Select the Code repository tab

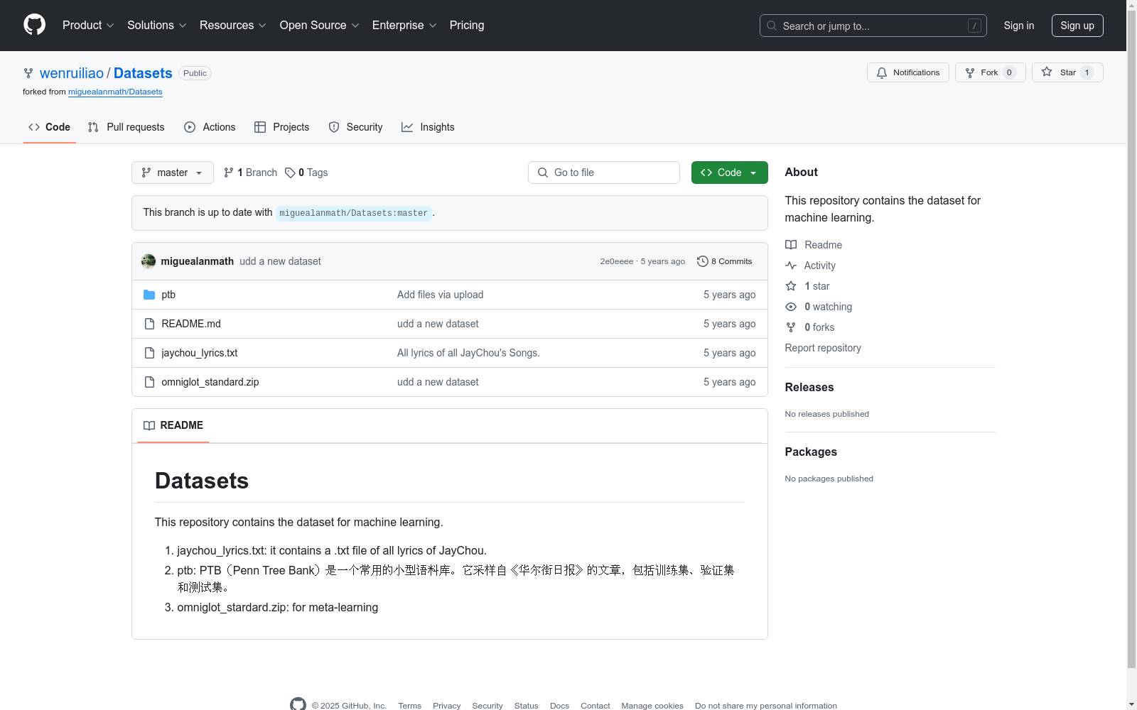point(50,127)
